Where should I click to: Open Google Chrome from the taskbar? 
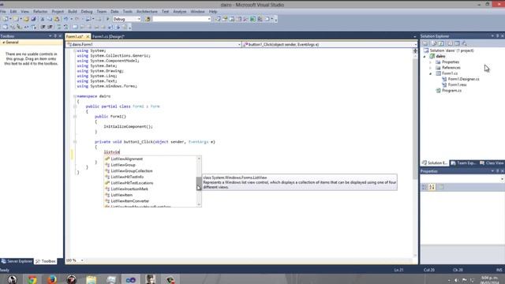[x=32, y=279]
